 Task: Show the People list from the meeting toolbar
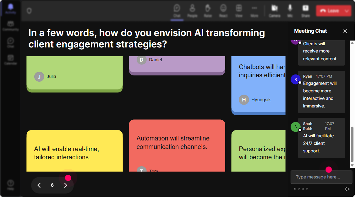tap(192, 11)
